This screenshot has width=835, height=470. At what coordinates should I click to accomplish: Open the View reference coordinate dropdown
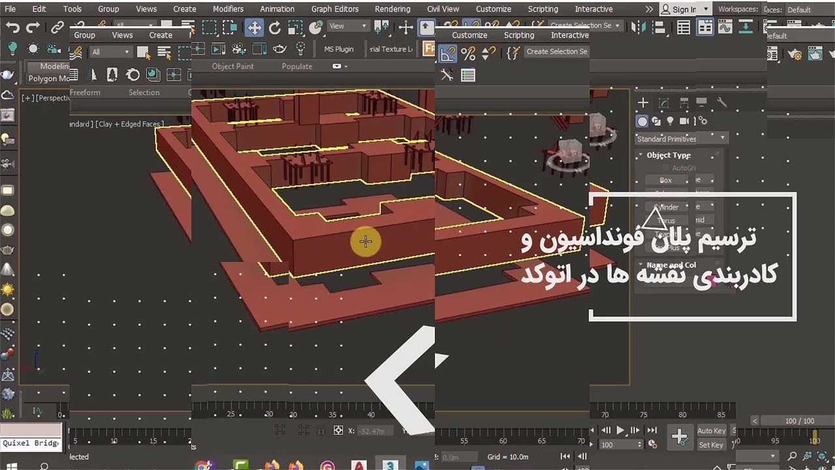pos(348,26)
